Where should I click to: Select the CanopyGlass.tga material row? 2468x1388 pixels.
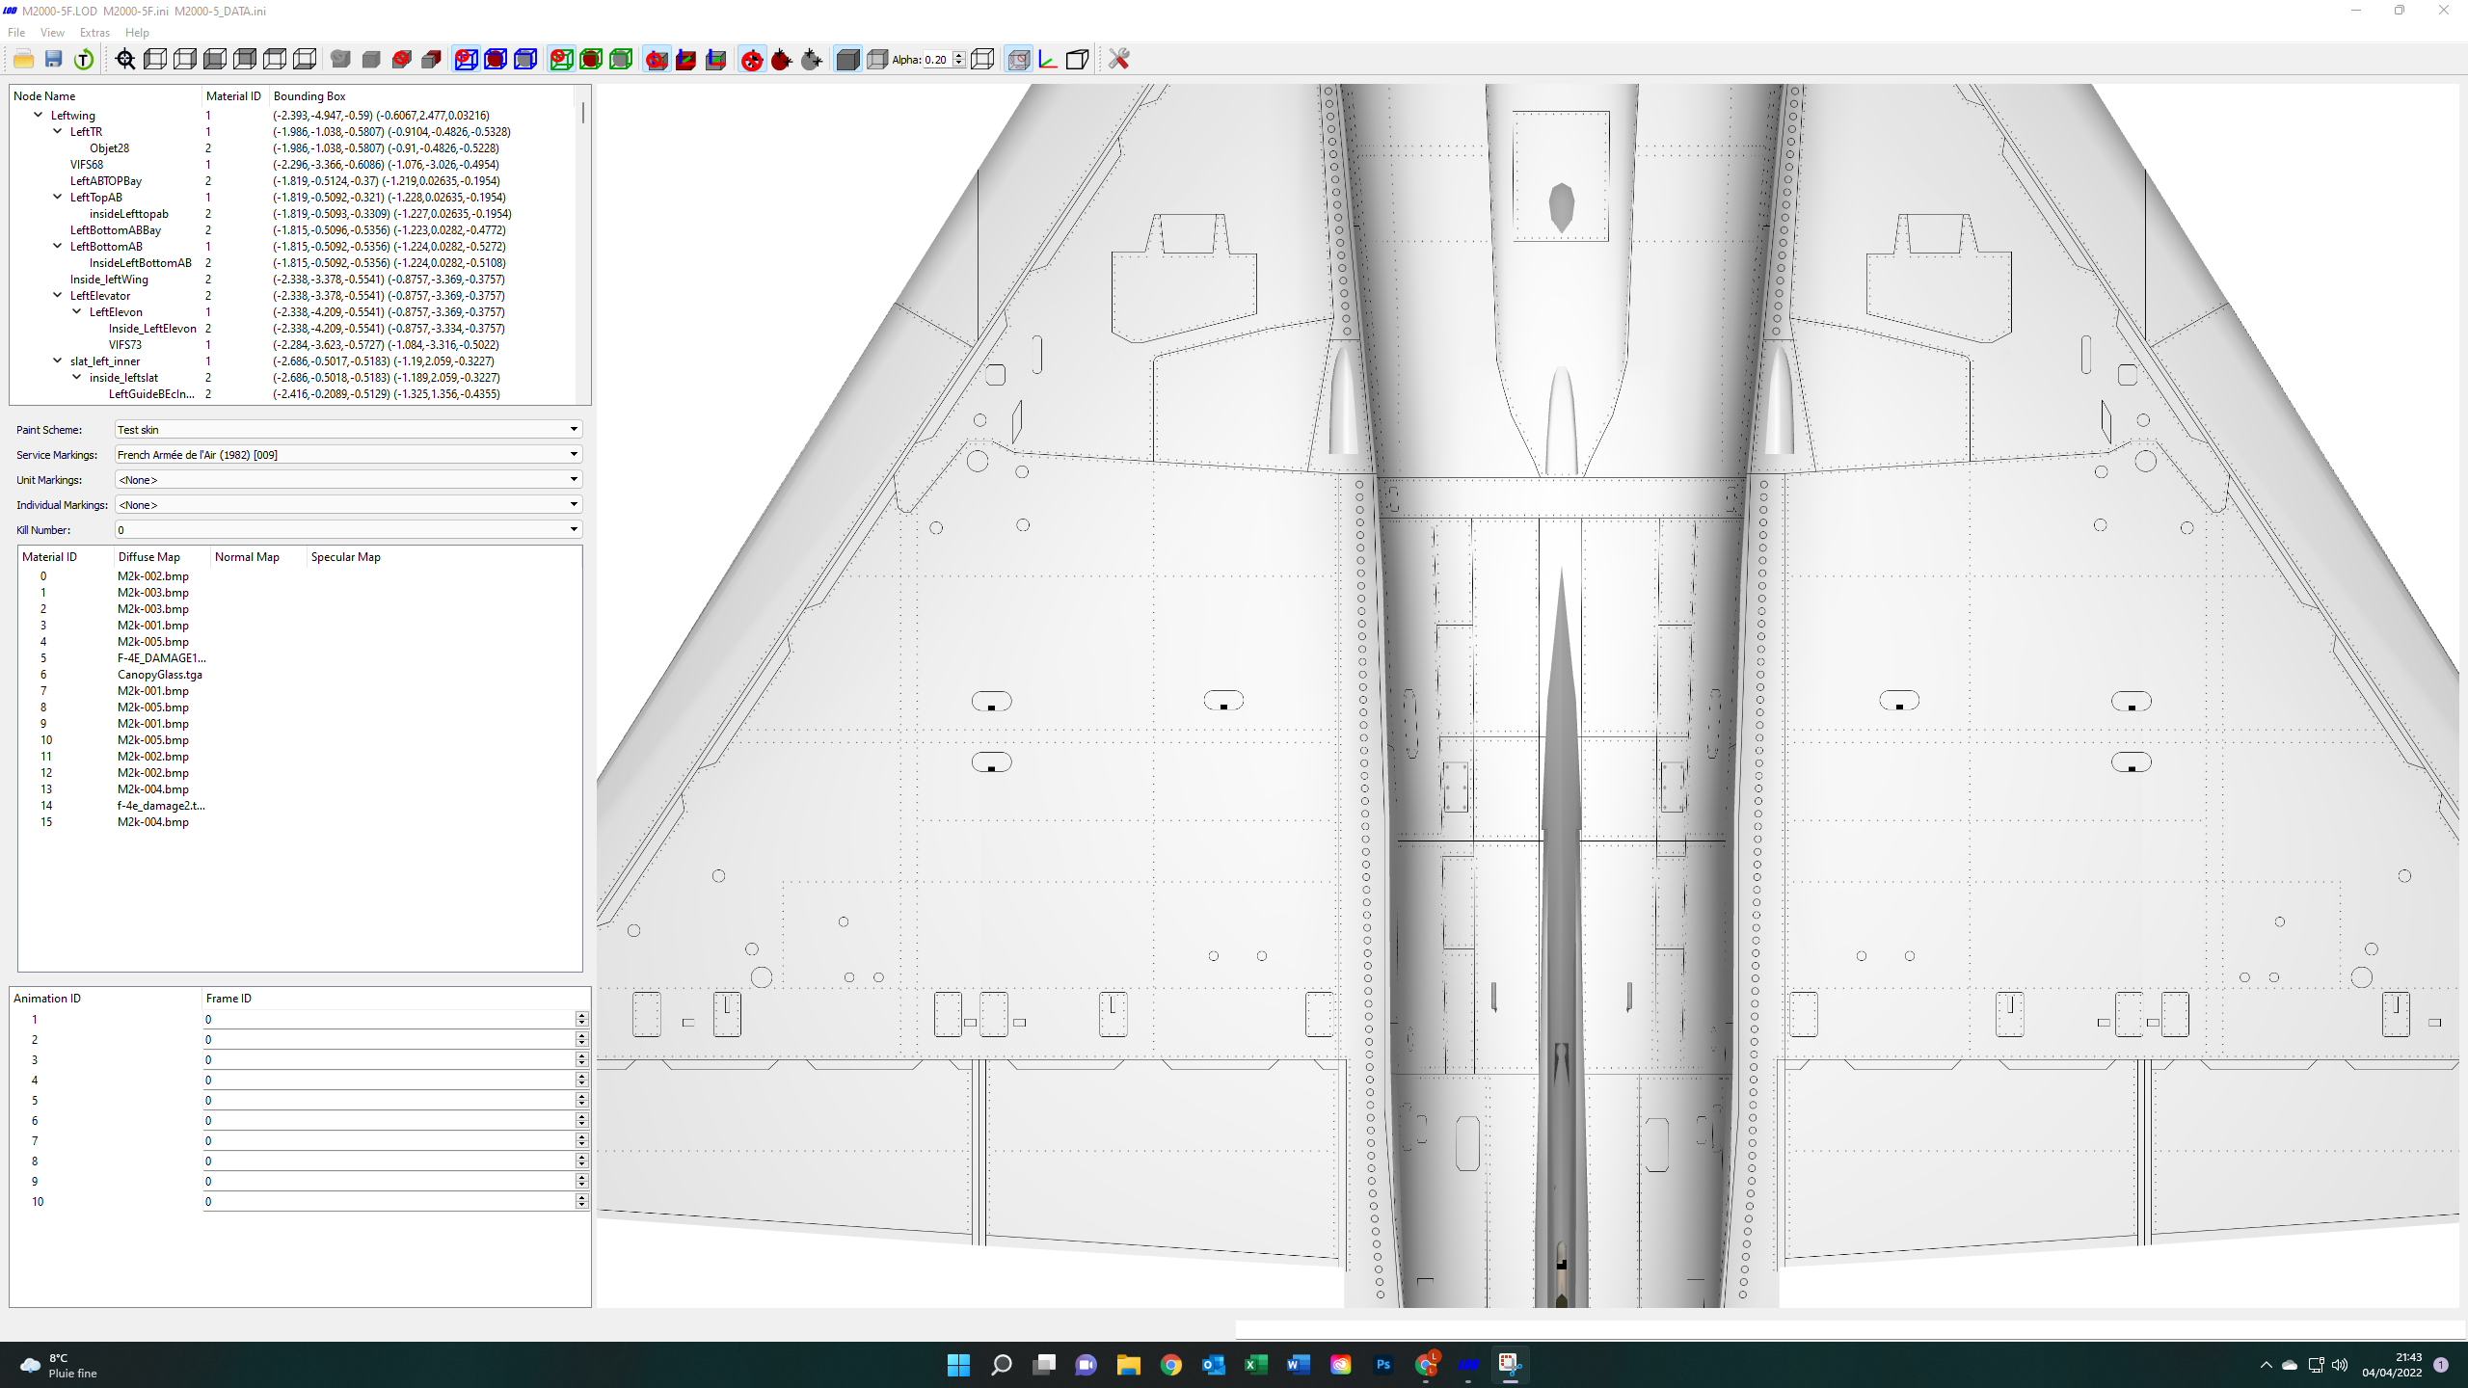point(160,675)
